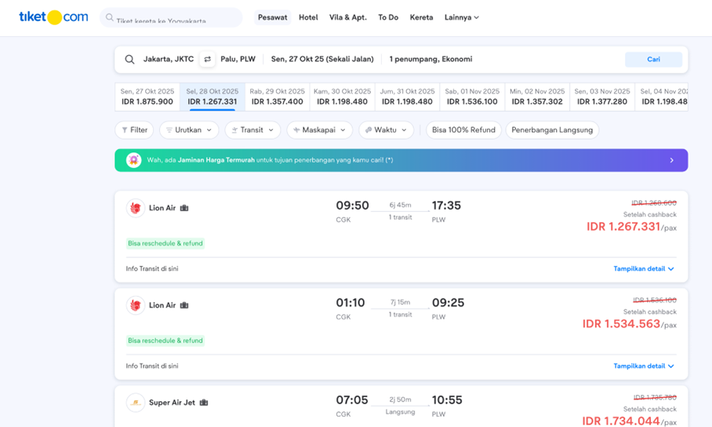Click baggage icon beside Super Air Jet
Viewport: 712px width, 427px height.
[204, 403]
